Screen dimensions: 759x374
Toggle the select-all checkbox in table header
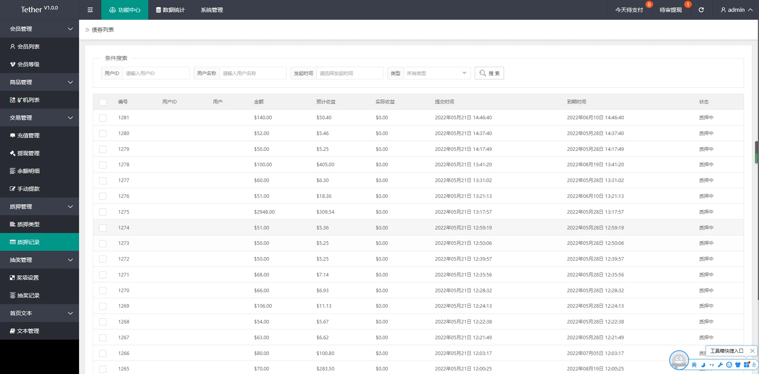103,102
